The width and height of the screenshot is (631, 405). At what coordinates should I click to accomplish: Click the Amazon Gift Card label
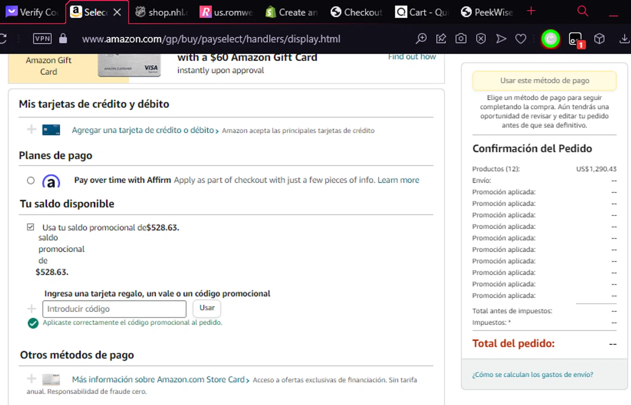coord(49,66)
